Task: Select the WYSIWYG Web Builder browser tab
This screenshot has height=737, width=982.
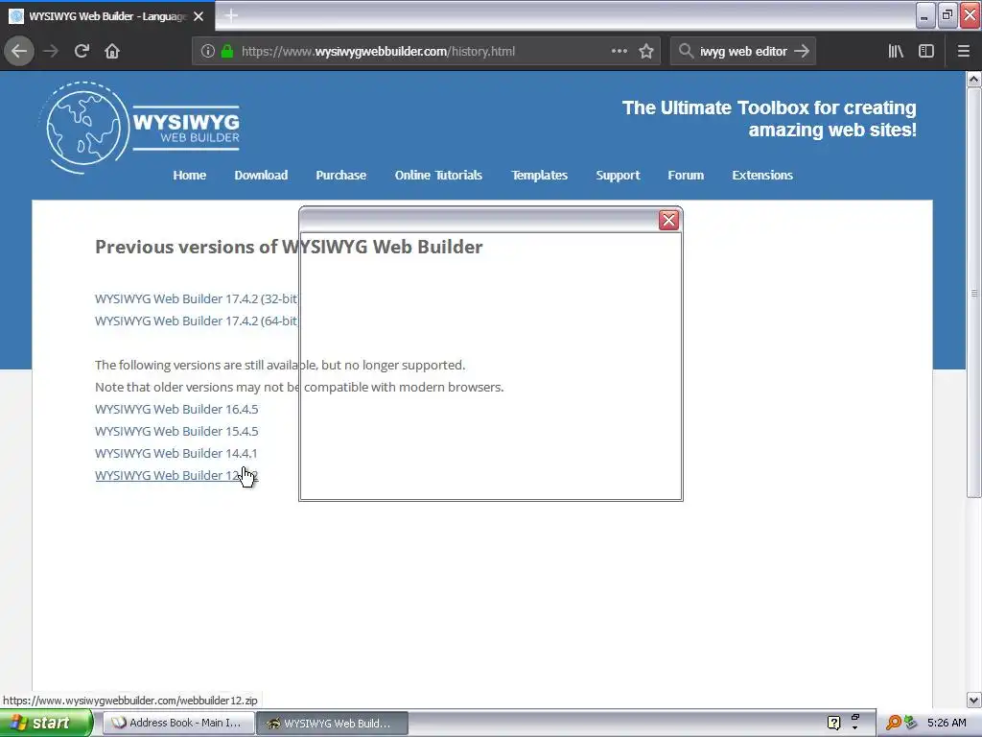Action: tap(107, 16)
